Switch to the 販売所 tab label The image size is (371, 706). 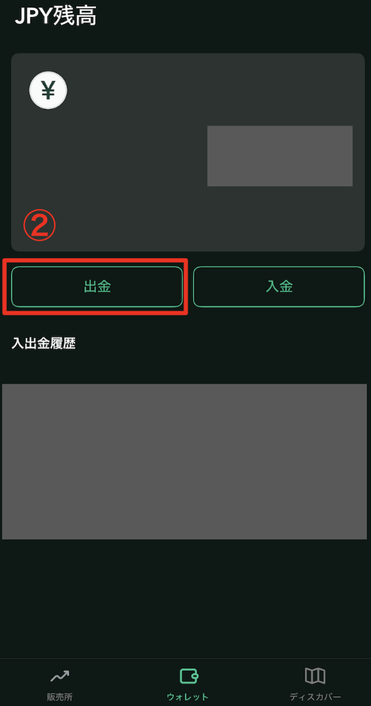point(60,697)
